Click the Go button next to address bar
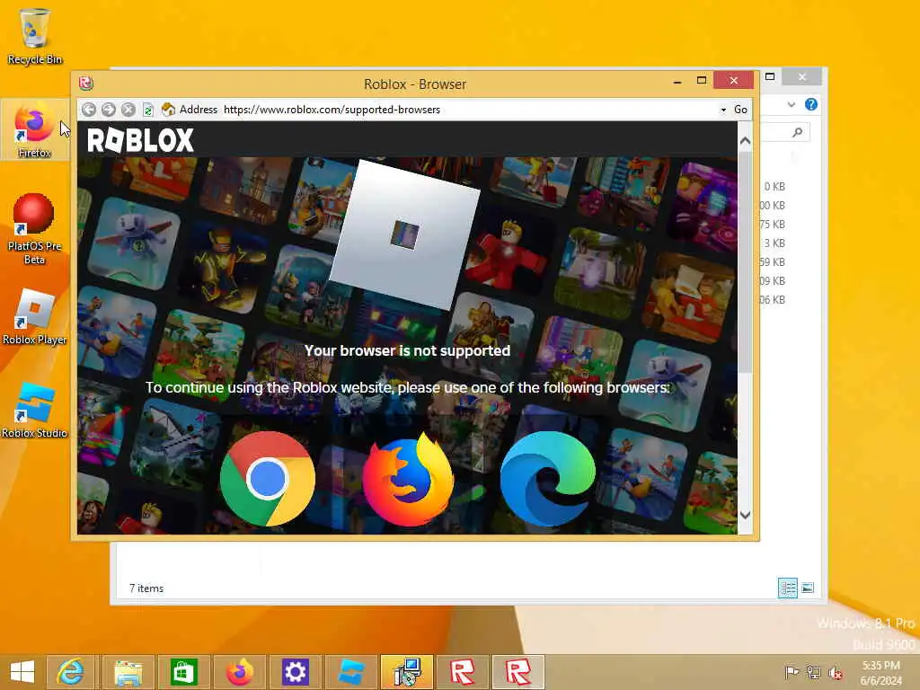The height and width of the screenshot is (690, 920). pyautogui.click(x=740, y=110)
